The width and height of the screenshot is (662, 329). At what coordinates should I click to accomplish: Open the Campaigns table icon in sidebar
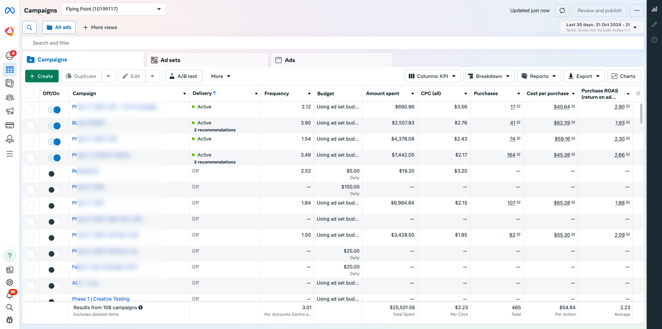[x=10, y=70]
